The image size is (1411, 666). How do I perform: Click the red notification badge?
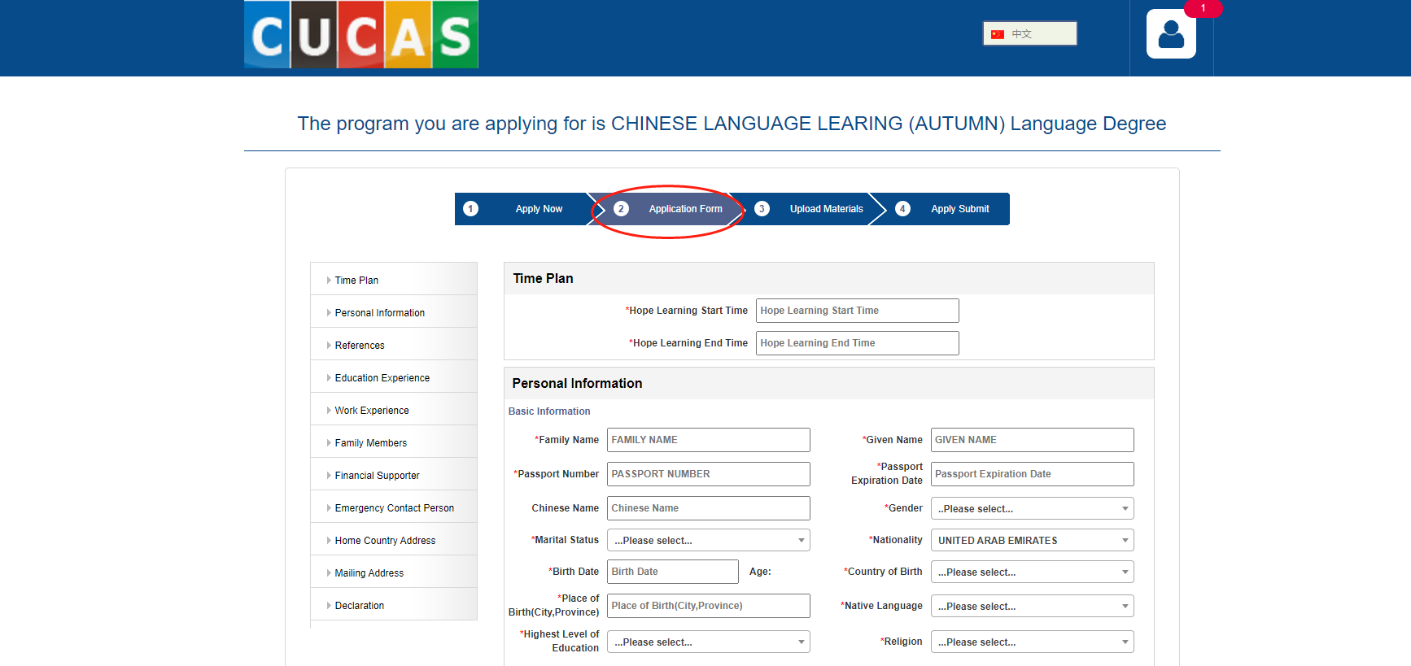[x=1203, y=8]
